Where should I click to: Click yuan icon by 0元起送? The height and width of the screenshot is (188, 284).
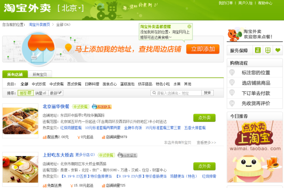click(78, 137)
